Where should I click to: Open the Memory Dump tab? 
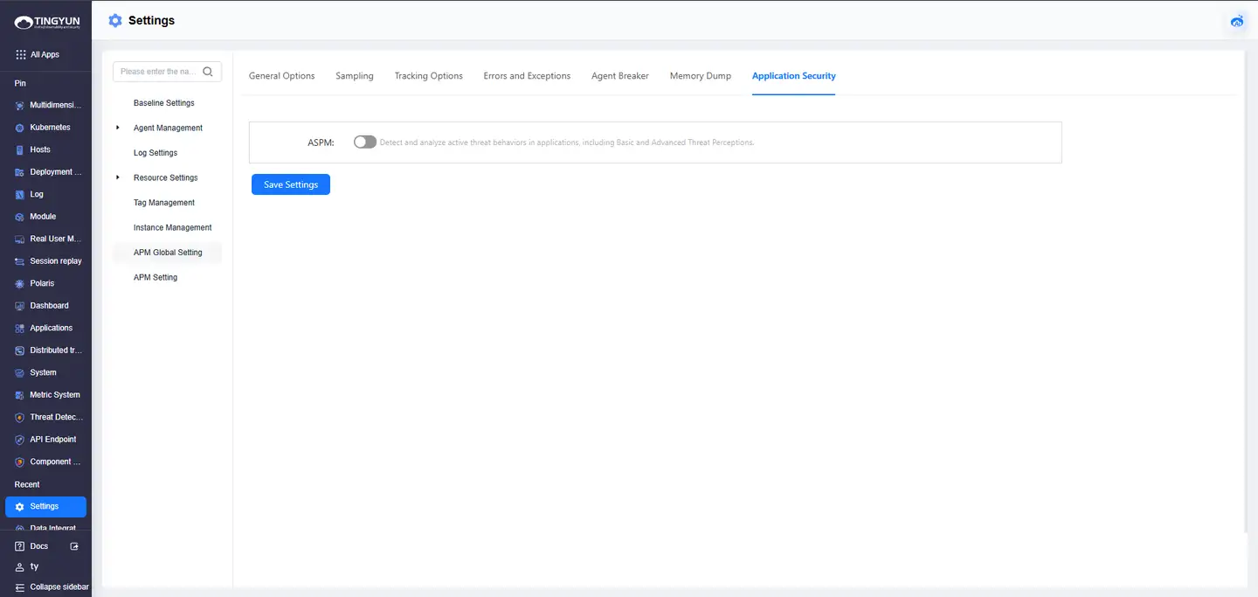(700, 76)
